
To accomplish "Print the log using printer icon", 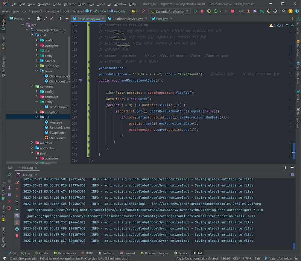I will [17, 229].
